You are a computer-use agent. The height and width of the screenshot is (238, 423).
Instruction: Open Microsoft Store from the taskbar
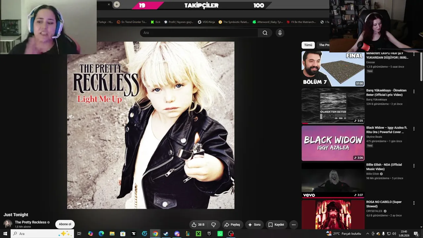point(123,234)
